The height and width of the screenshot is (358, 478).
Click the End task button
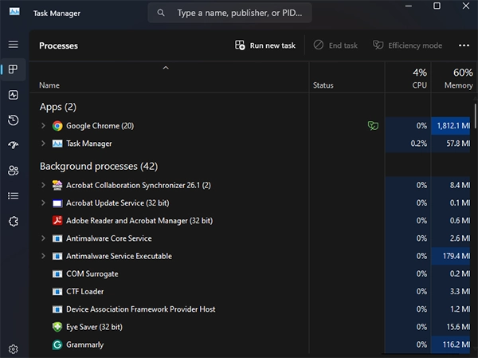click(335, 45)
